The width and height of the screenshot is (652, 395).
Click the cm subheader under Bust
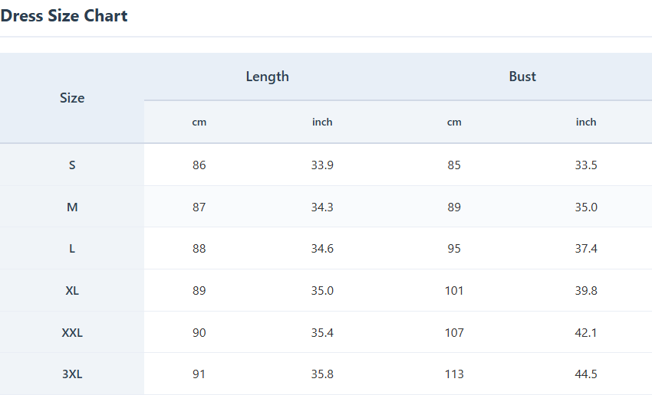(x=454, y=122)
